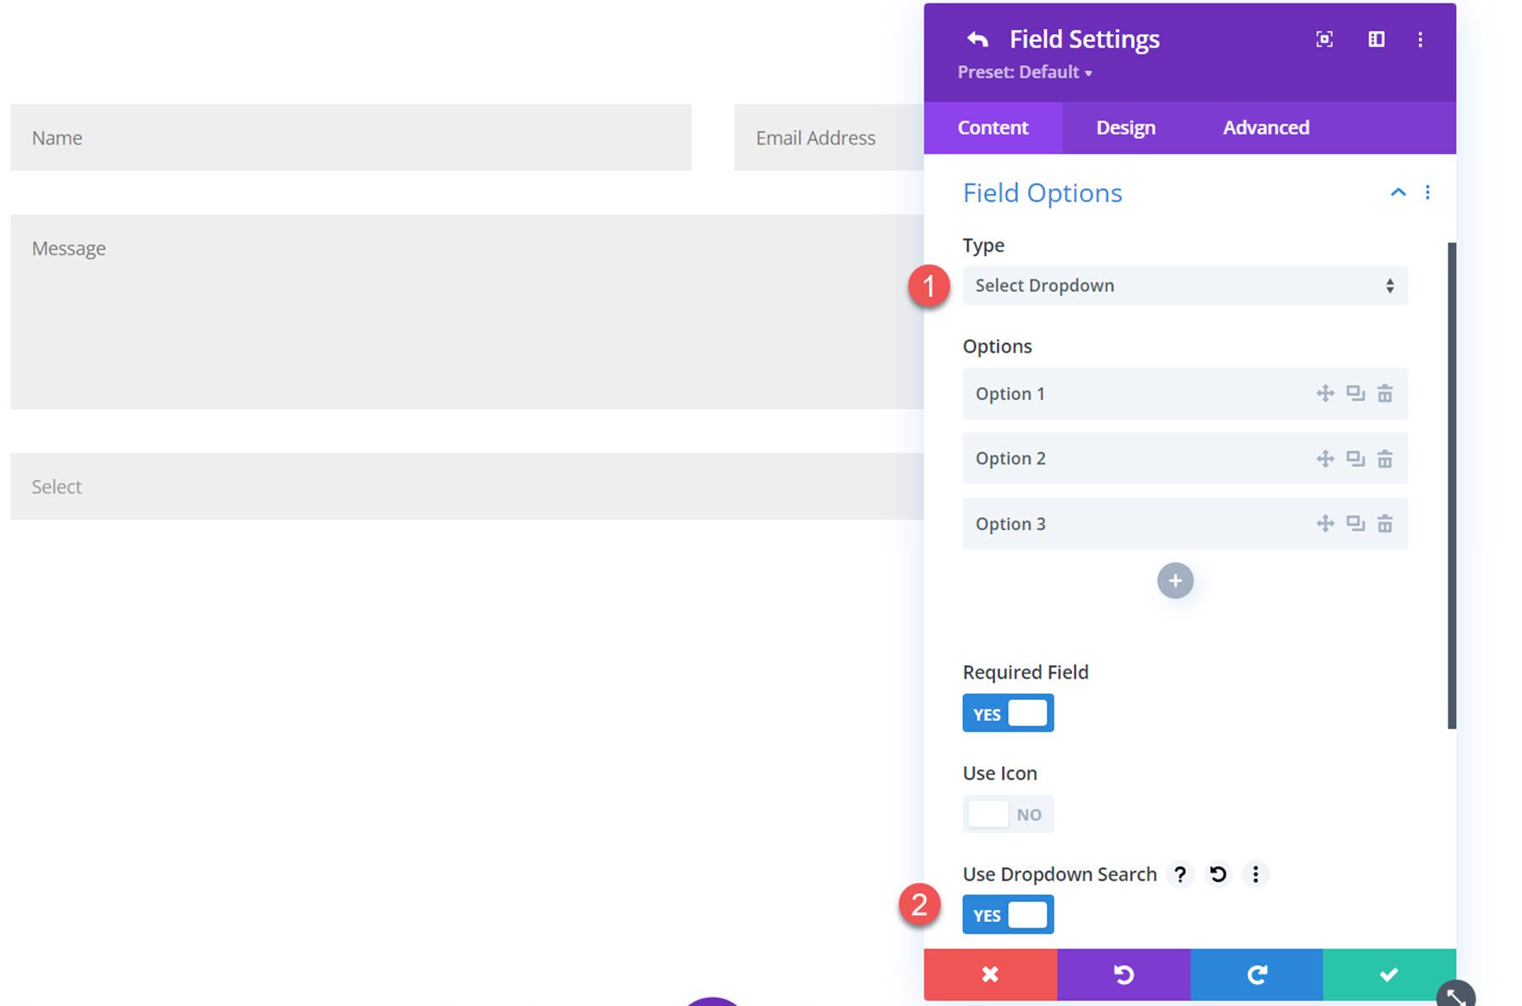Duplicate Option 1 using the copy icon

coord(1355,393)
